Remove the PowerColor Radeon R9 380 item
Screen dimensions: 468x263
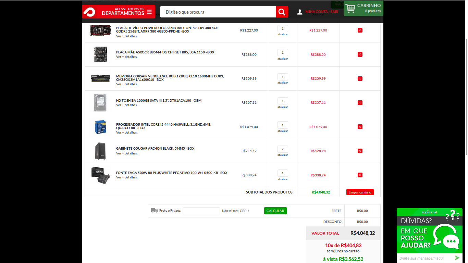click(x=360, y=30)
